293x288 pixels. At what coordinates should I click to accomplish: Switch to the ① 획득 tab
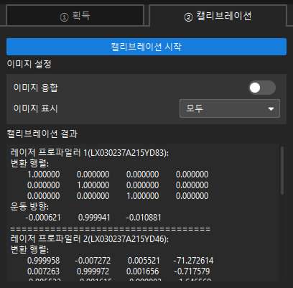click(x=75, y=16)
